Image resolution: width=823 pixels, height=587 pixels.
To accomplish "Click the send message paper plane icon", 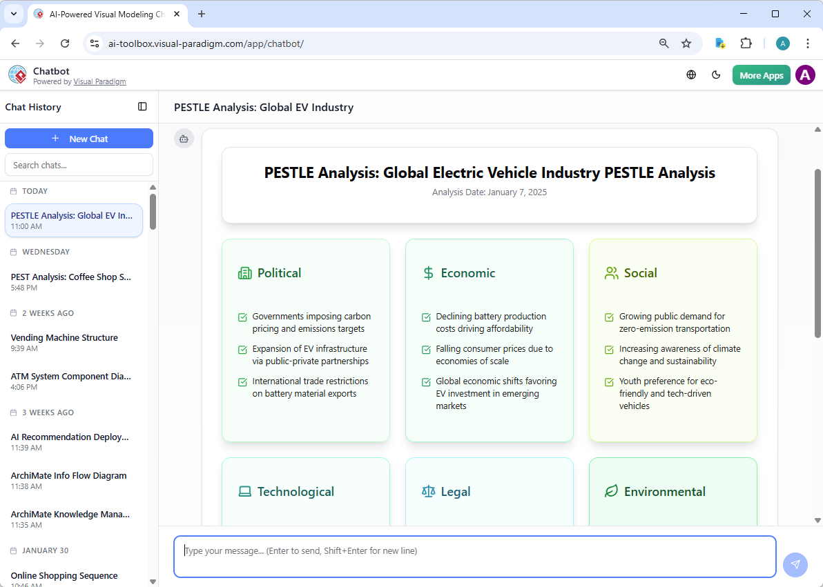I will tap(795, 564).
